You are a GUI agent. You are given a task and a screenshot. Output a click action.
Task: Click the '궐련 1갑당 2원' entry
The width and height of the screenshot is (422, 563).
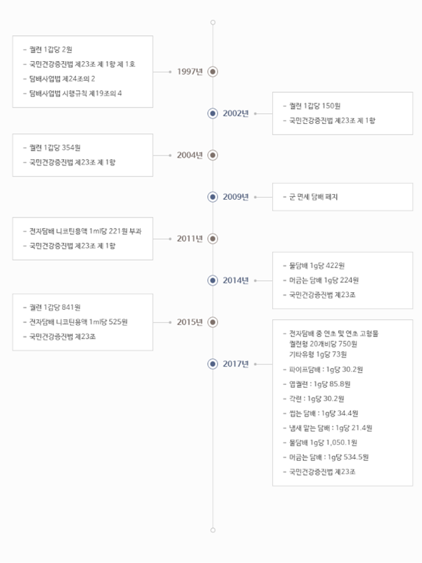51,49
